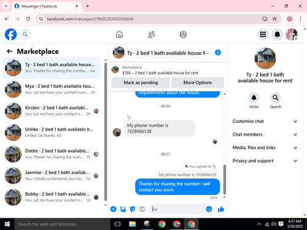The image size is (307, 230).
Task: Open the Windows Start button
Action: coord(7,224)
